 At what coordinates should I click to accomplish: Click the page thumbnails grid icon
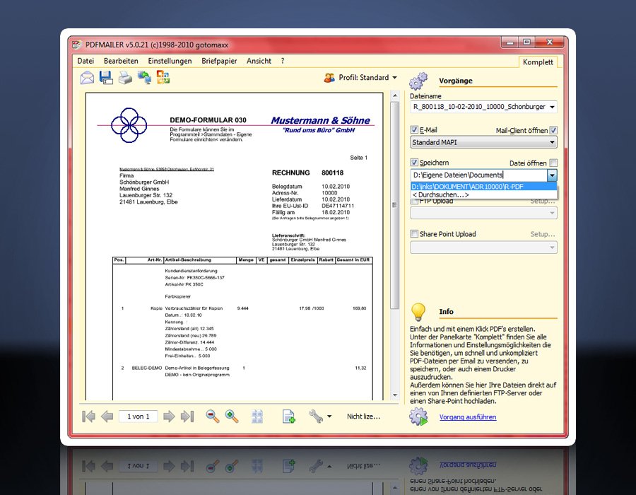257,417
